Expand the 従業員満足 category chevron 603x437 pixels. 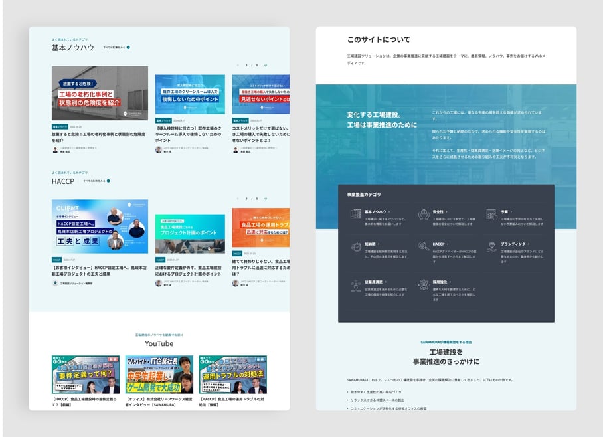(x=386, y=282)
